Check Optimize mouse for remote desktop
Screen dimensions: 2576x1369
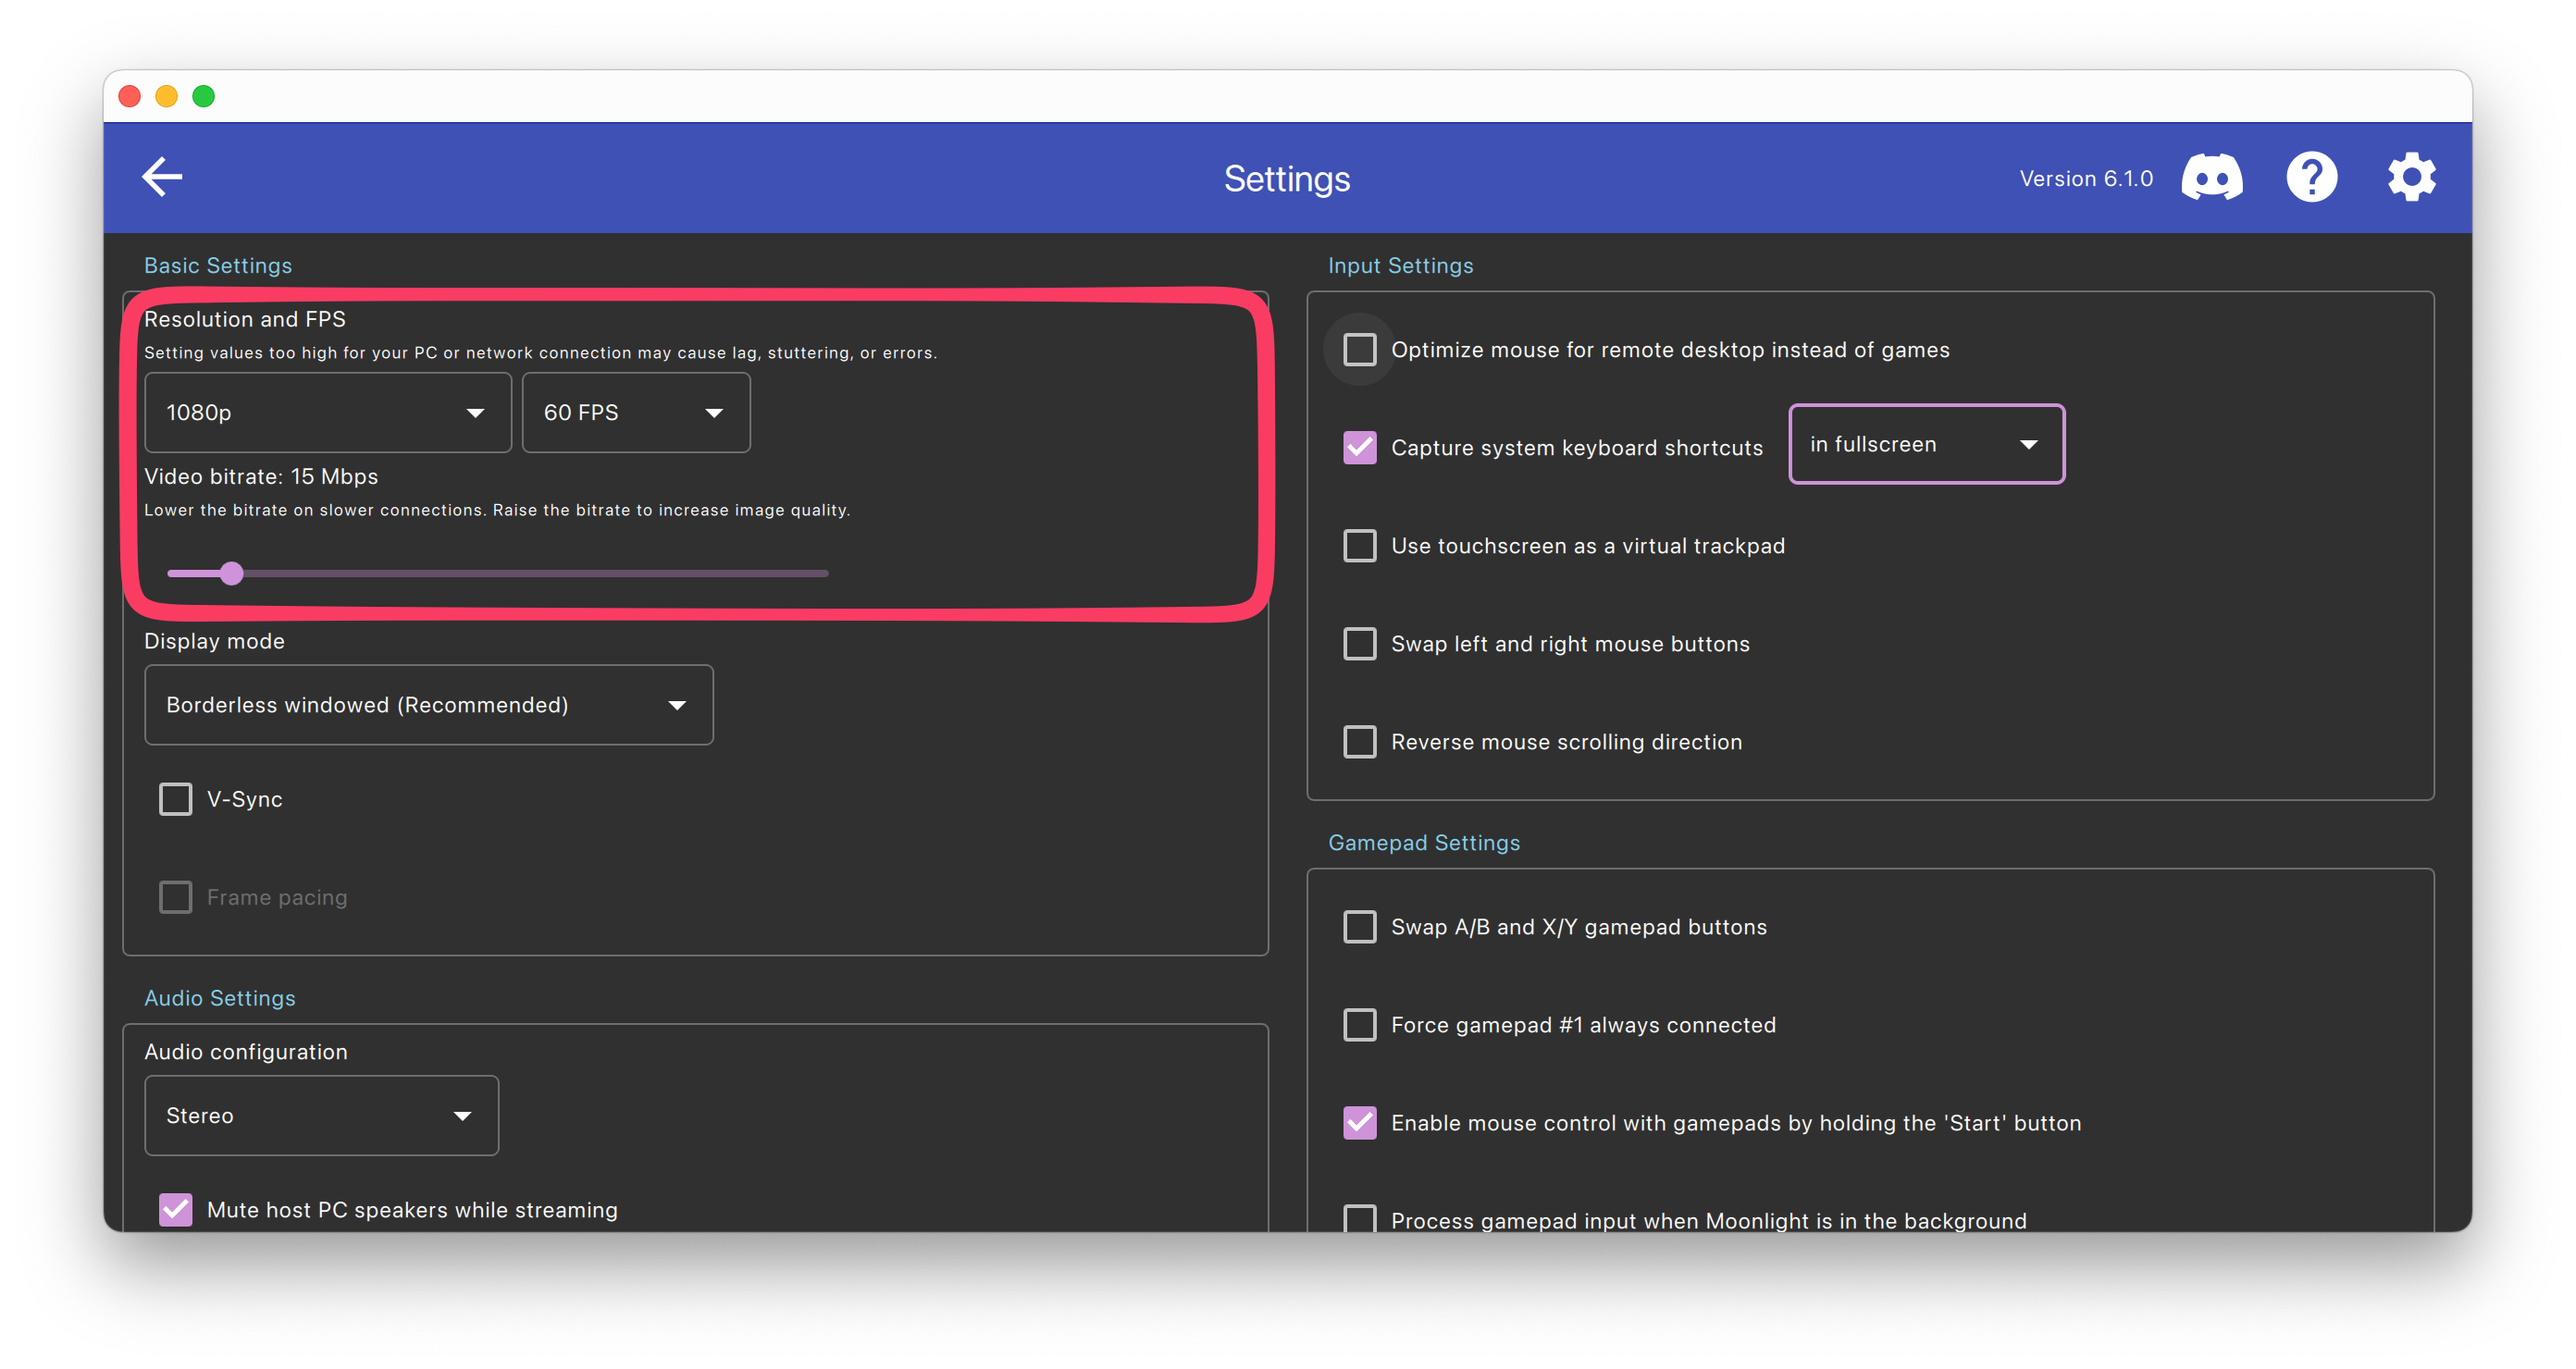point(1359,350)
